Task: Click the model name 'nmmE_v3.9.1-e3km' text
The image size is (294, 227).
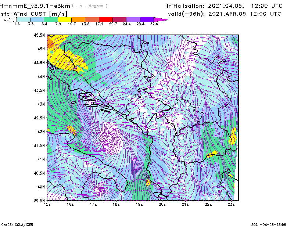Action: tap(39, 6)
